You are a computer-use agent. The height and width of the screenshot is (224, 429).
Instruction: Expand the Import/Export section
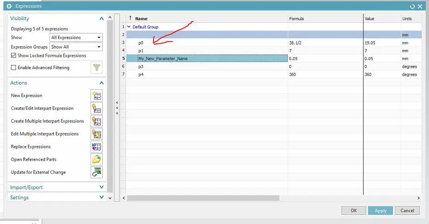[101, 187]
